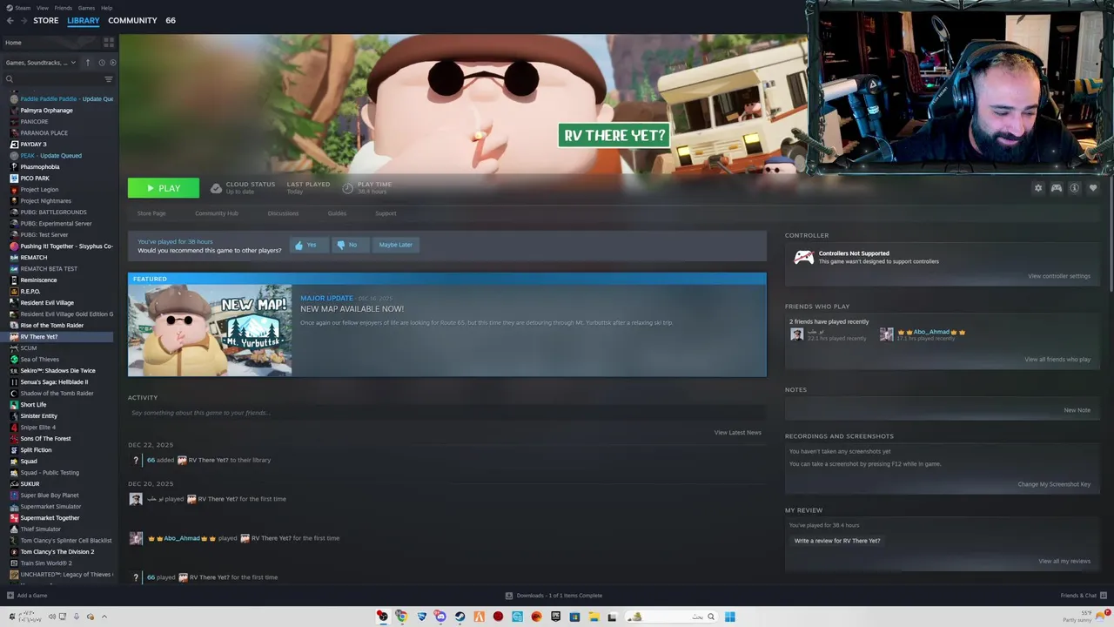Open Chrome from Windows taskbar
Image resolution: width=1114 pixels, height=627 pixels.
pos(401,617)
